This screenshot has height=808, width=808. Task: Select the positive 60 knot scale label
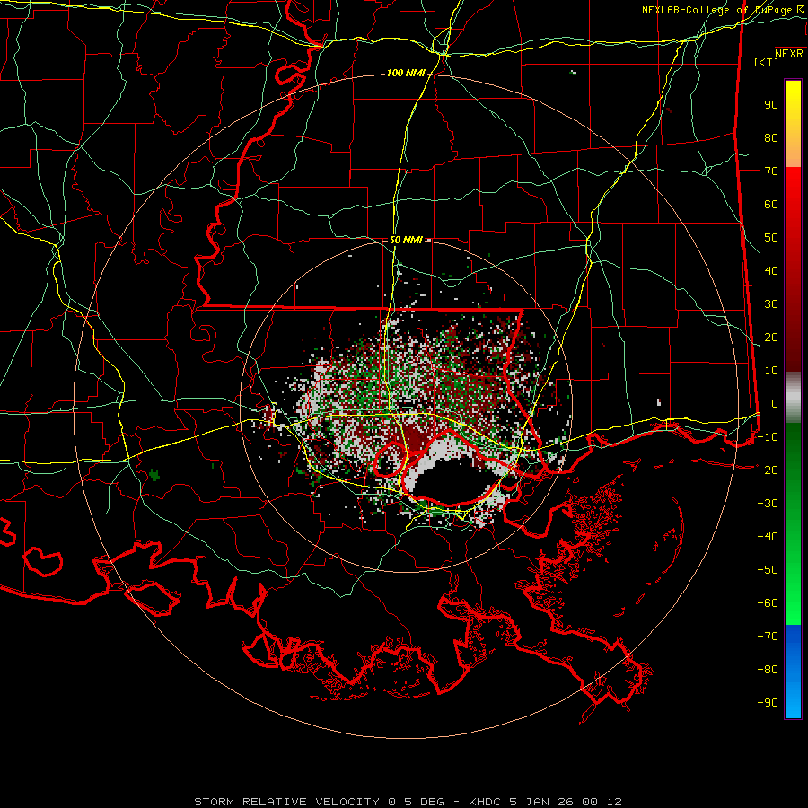[x=771, y=205]
